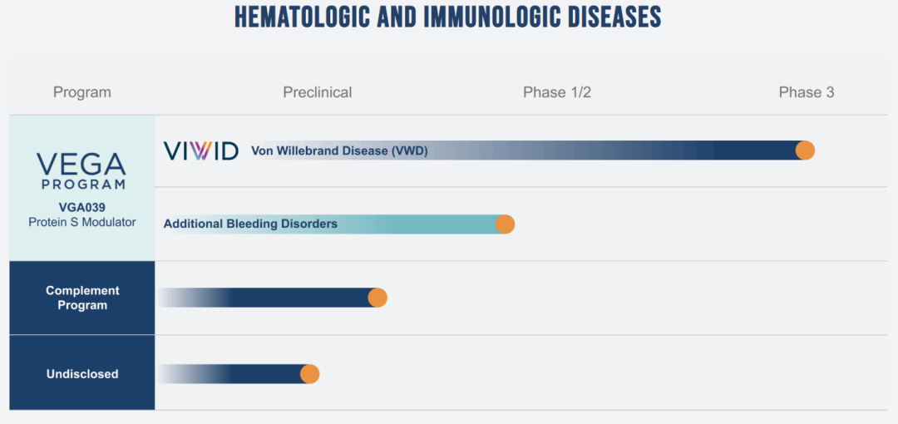Image resolution: width=898 pixels, height=424 pixels.
Task: Select the Phase 1/2 column header
Action: click(x=556, y=92)
